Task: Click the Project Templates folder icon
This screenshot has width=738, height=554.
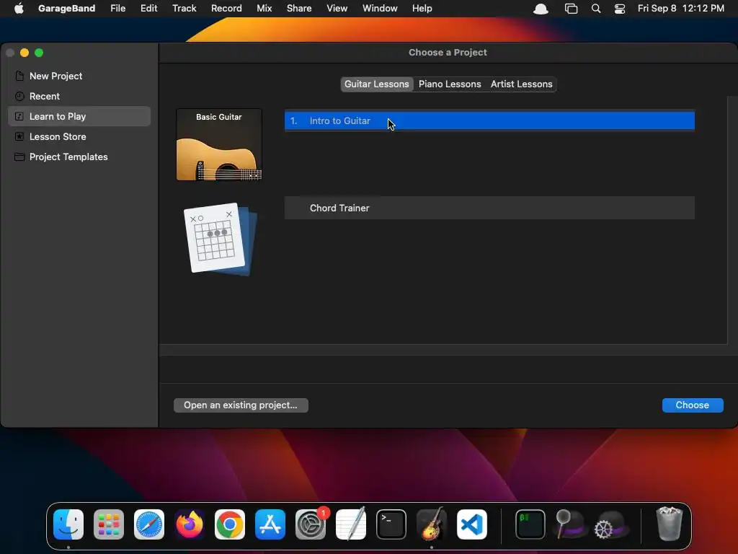Action: click(x=19, y=157)
